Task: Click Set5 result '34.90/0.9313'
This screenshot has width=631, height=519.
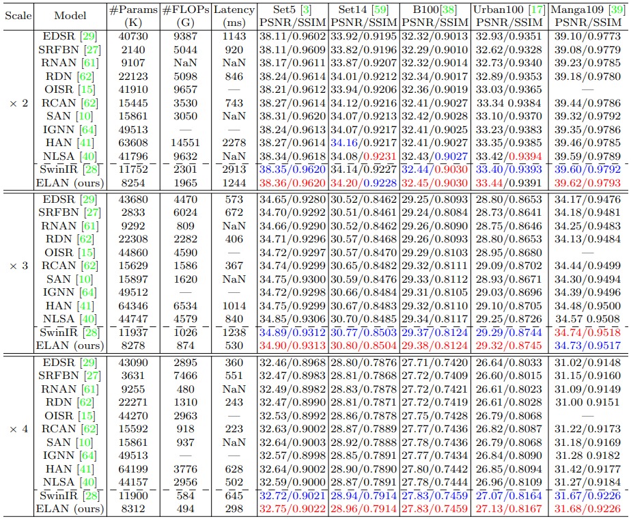Action: [292, 346]
